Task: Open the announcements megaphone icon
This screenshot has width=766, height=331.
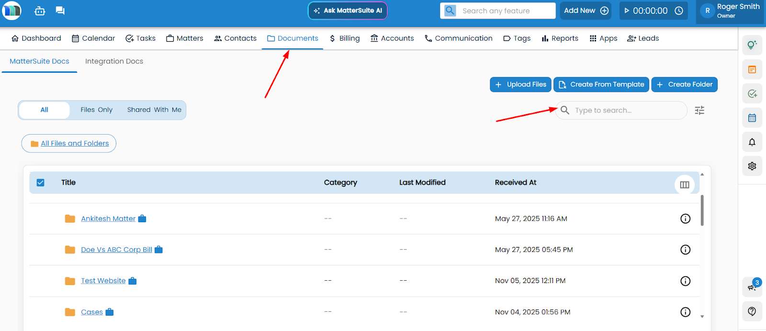Action: [752, 287]
